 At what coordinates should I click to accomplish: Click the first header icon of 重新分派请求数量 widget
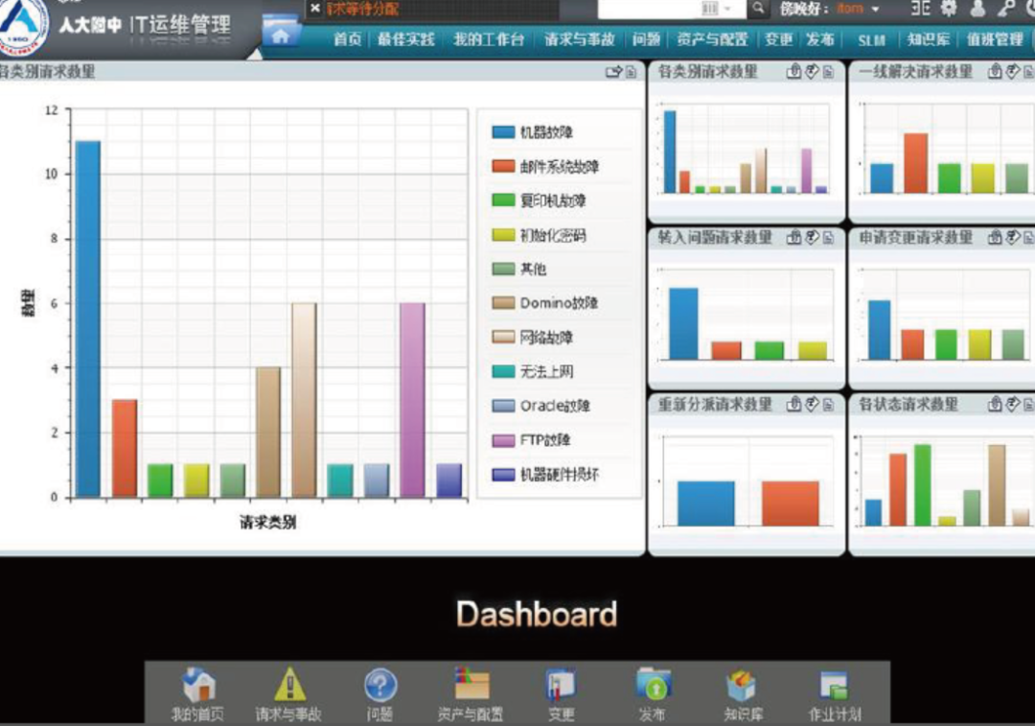(794, 404)
